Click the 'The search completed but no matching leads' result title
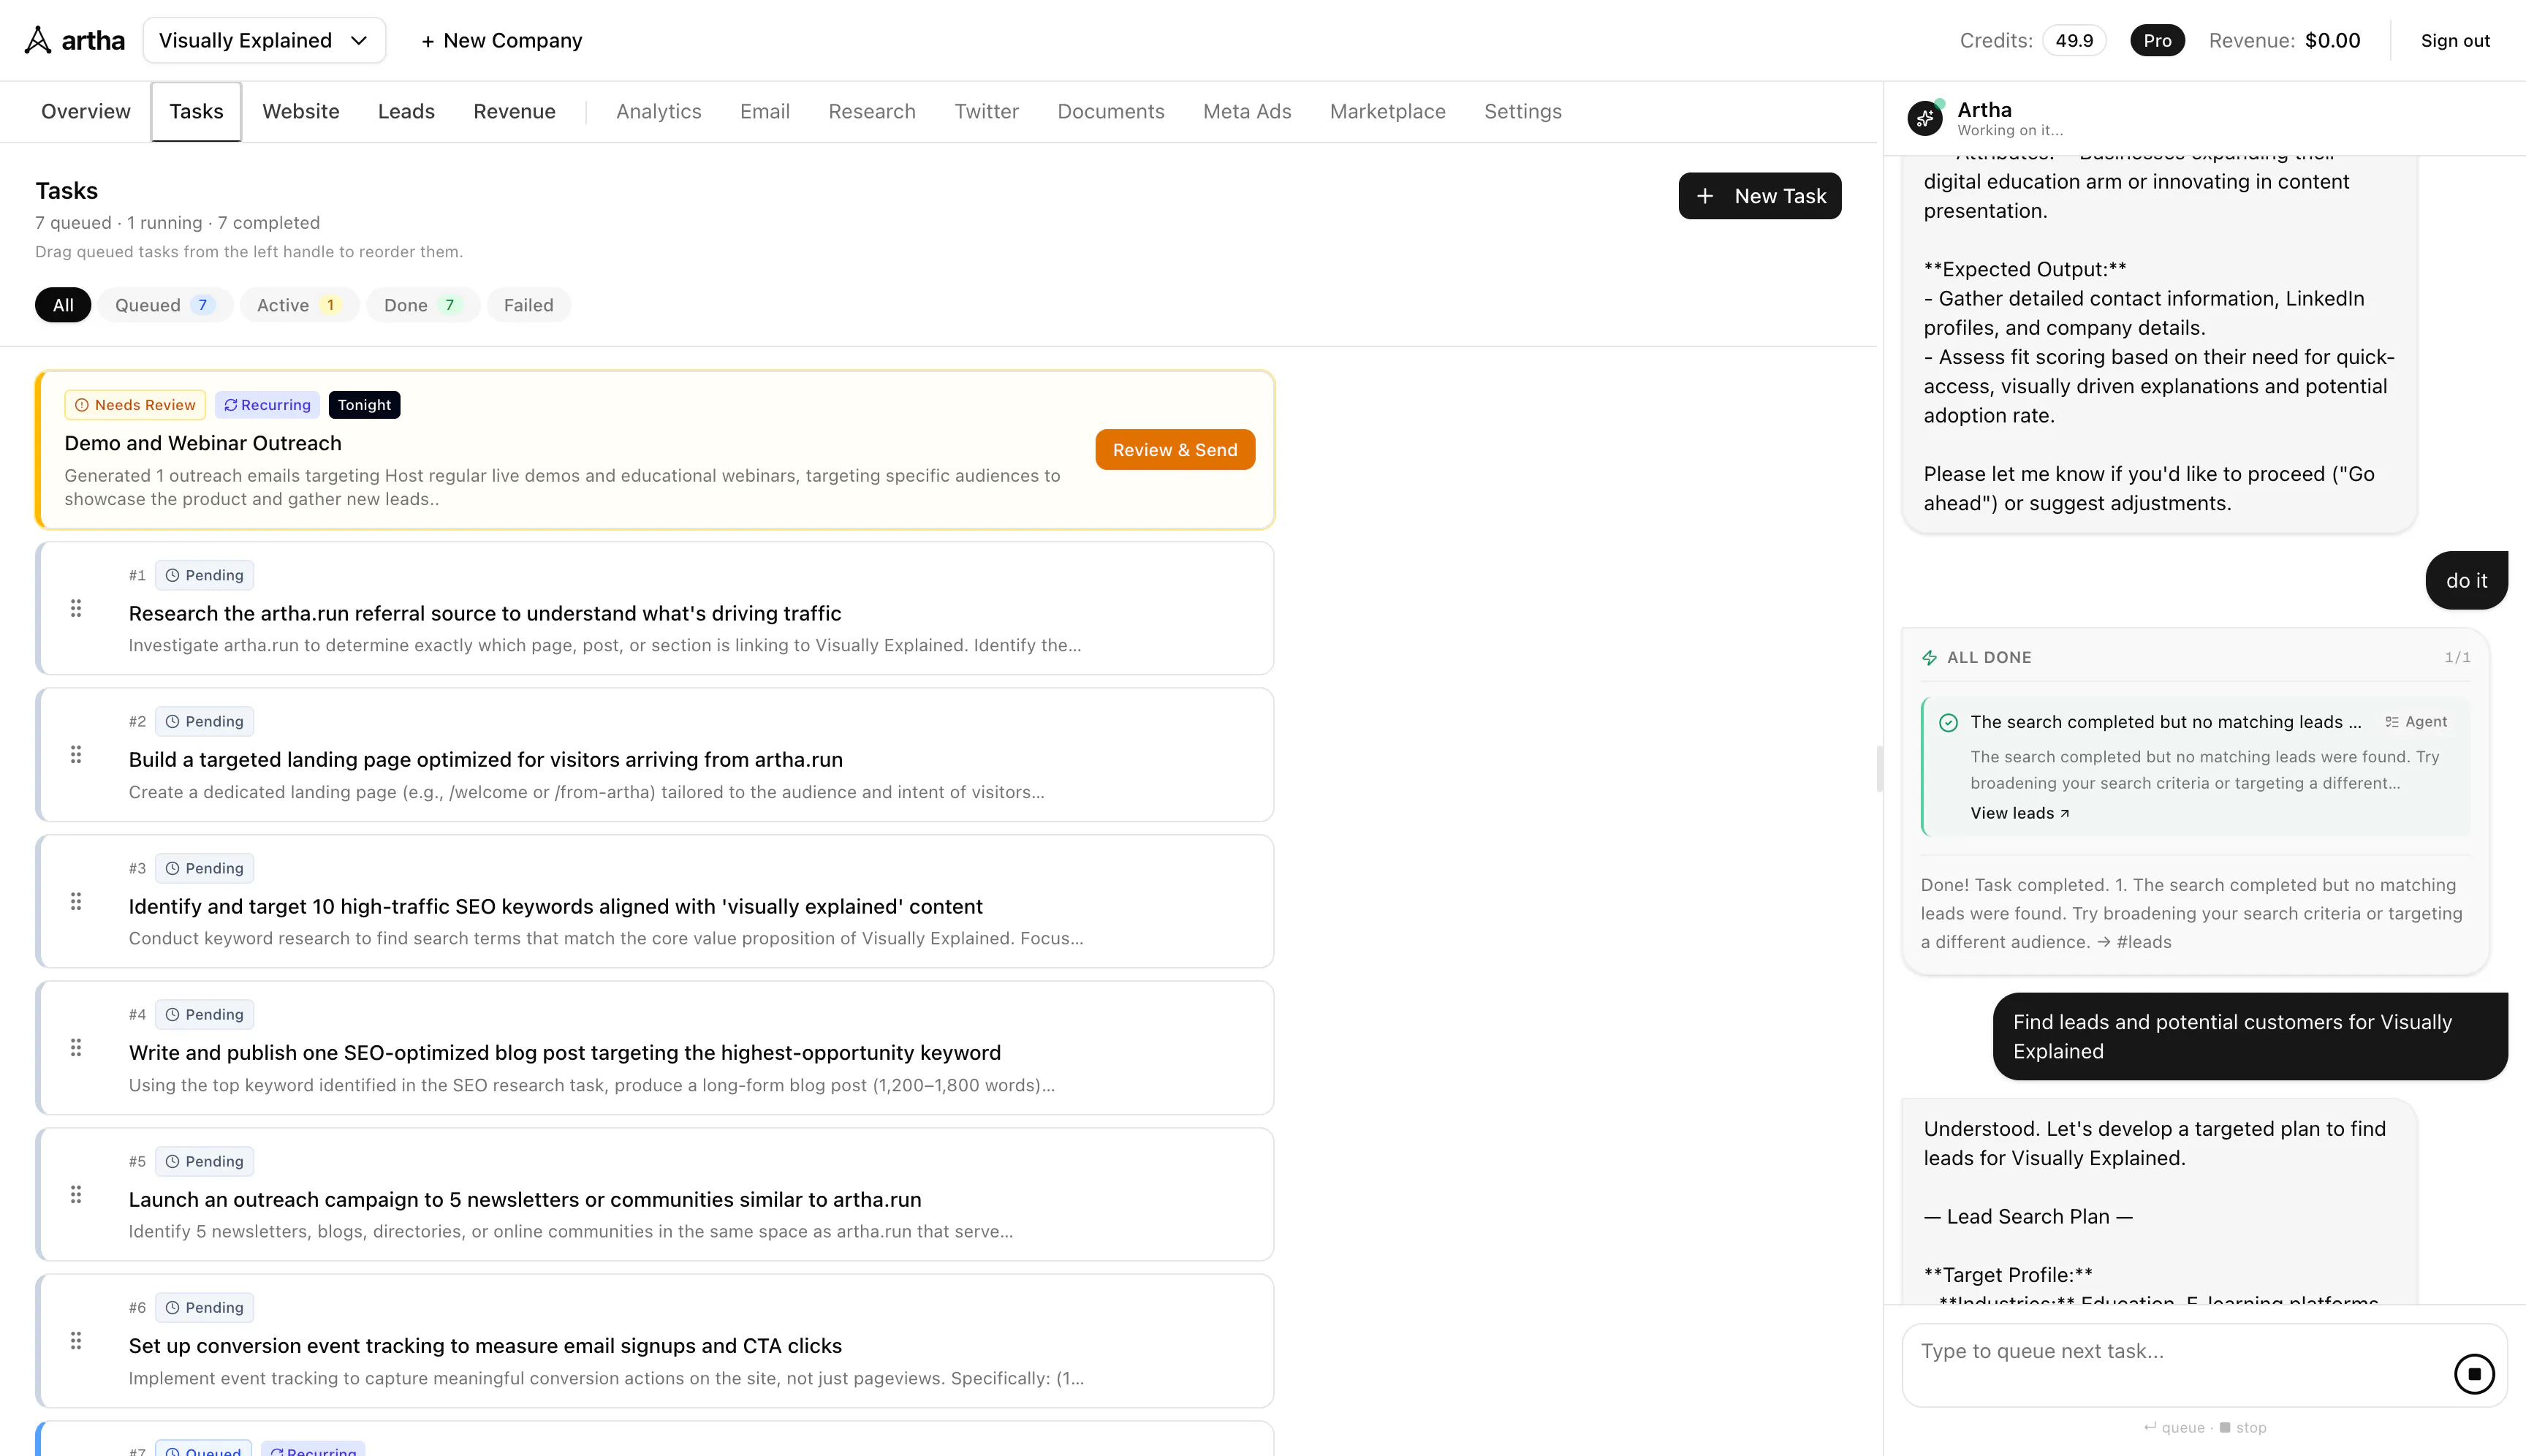 [x=2166, y=722]
